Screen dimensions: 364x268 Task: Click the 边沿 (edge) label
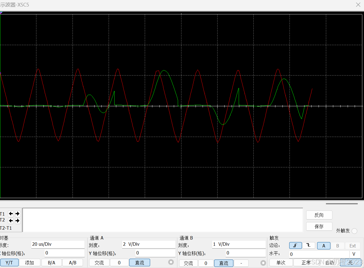click(x=275, y=245)
